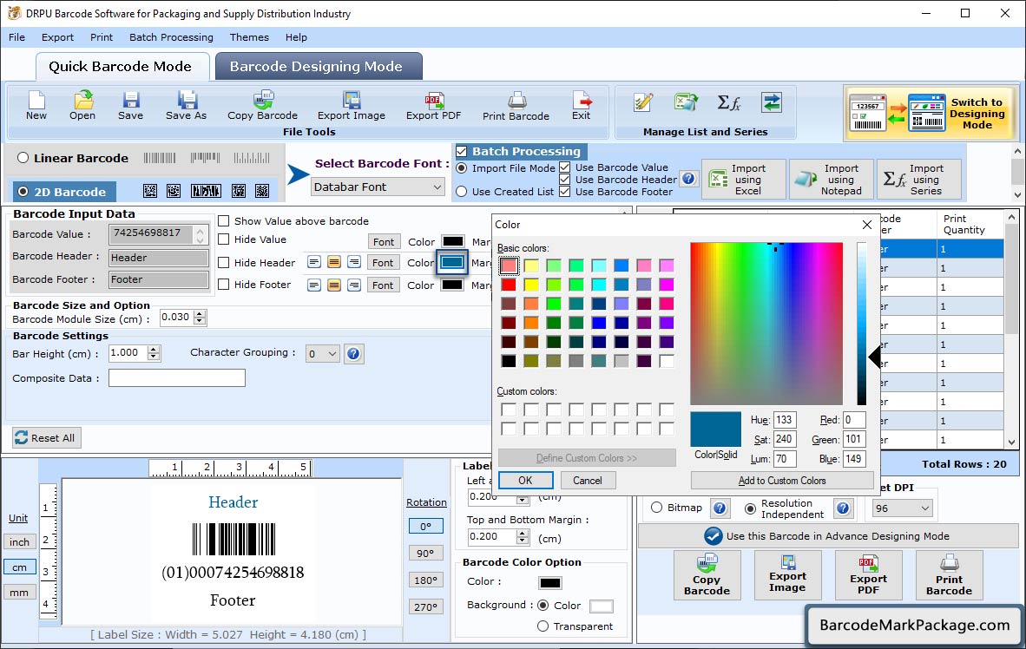Set rotation to 90 degrees
Screen dimensions: 1026x649
[x=425, y=554]
